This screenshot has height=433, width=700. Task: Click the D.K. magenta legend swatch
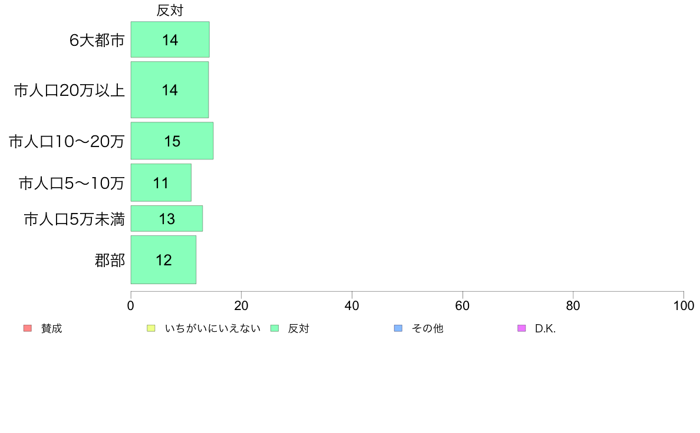521,328
